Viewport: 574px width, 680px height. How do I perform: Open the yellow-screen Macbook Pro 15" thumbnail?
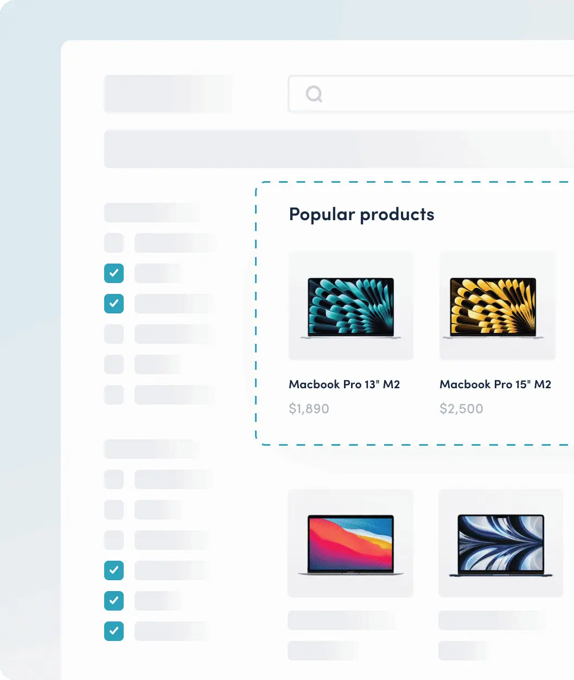[x=497, y=306]
